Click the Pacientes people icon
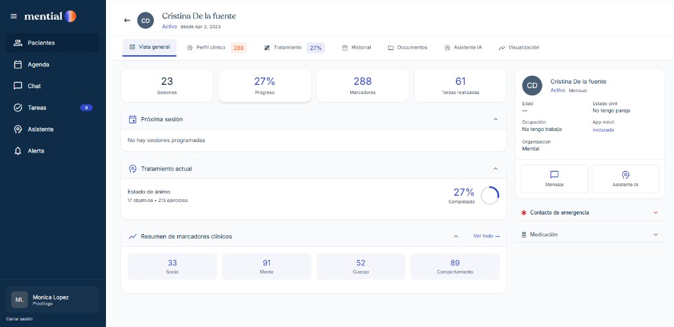This screenshot has height=327, width=674. pos(18,43)
